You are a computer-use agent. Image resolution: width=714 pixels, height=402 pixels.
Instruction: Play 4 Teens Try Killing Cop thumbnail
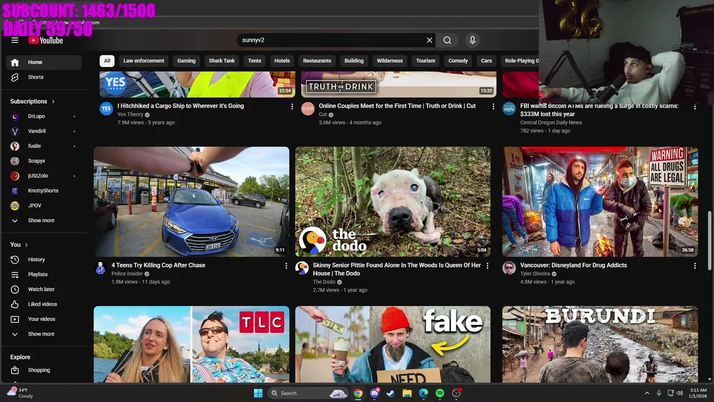191,202
